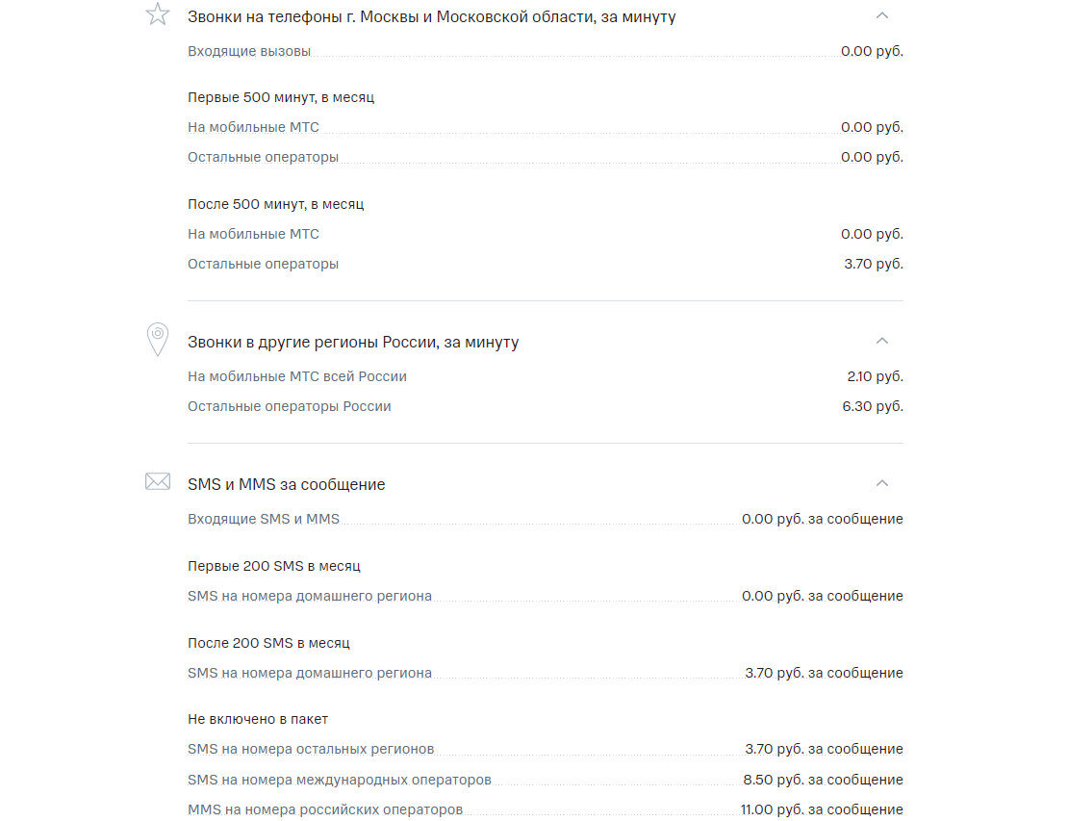Image resolution: width=1068 pixels, height=821 pixels.
Task: Click the heading Звонки в другие регионы России
Action: click(353, 342)
